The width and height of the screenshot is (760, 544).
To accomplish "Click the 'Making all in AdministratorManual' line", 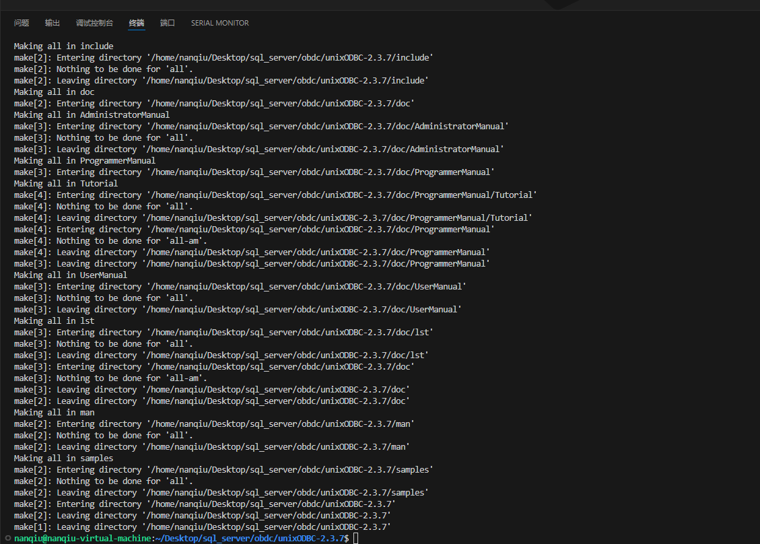I will (x=92, y=115).
